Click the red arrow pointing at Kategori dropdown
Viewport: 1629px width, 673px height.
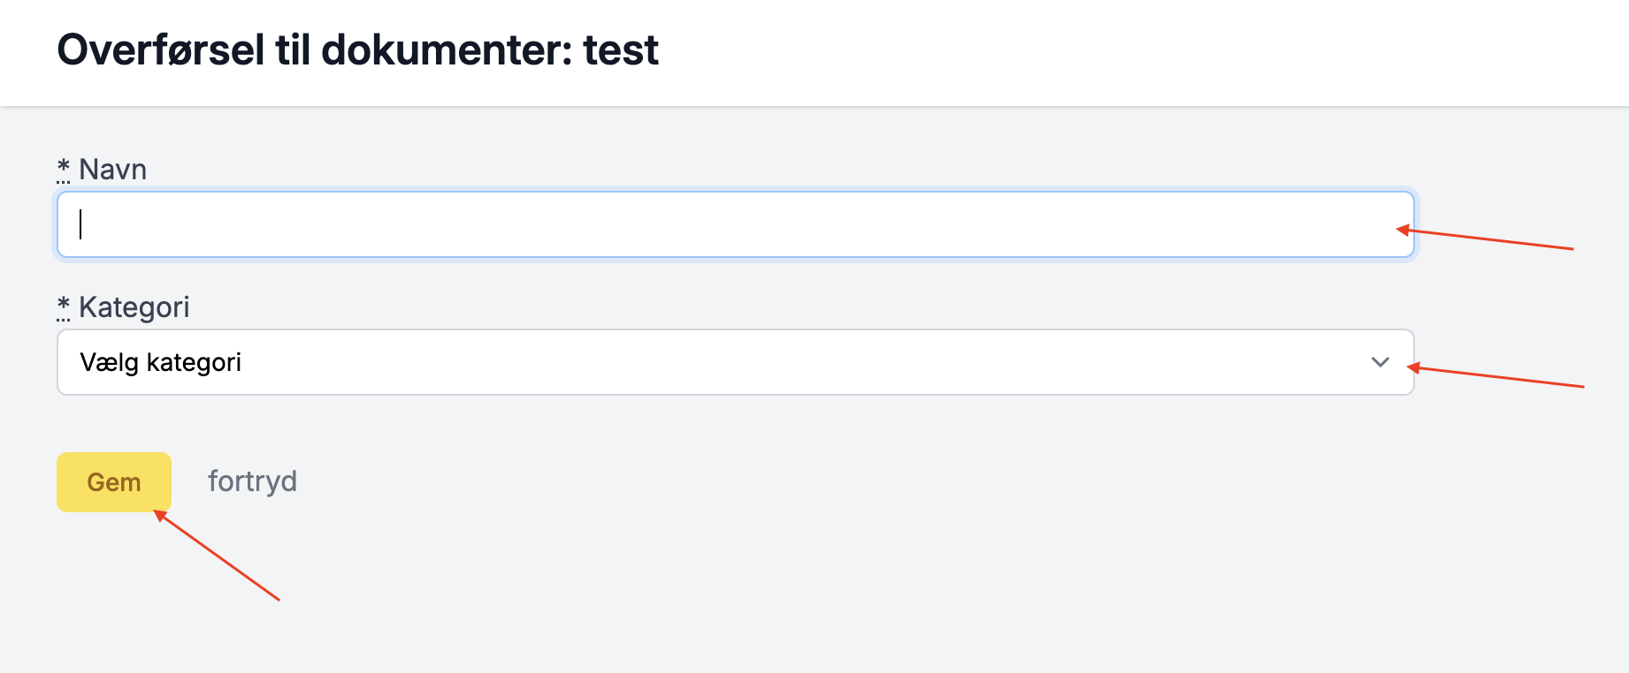coord(1495,377)
